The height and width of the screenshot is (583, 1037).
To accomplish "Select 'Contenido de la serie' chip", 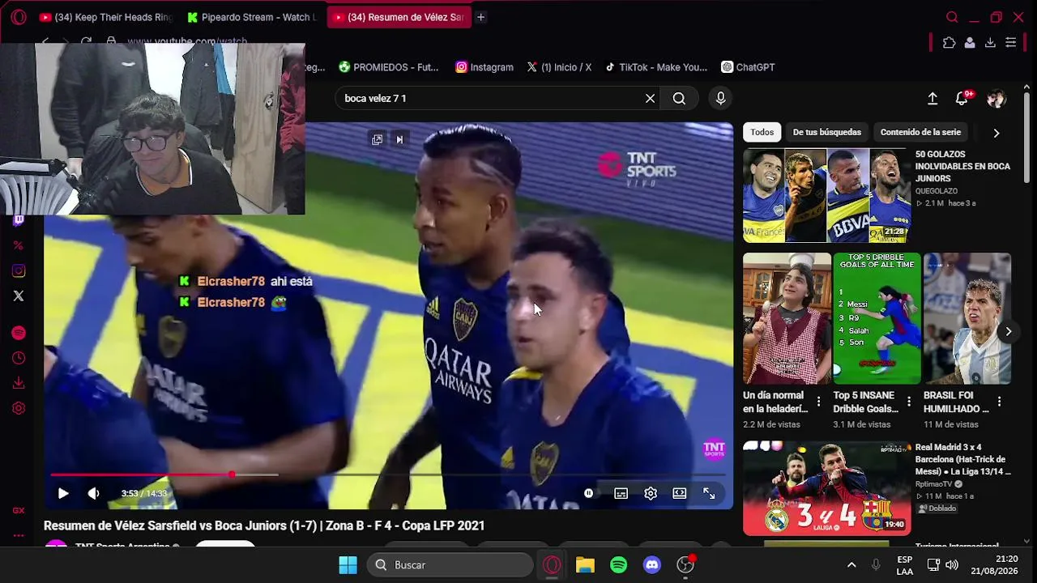I will pos(920,132).
